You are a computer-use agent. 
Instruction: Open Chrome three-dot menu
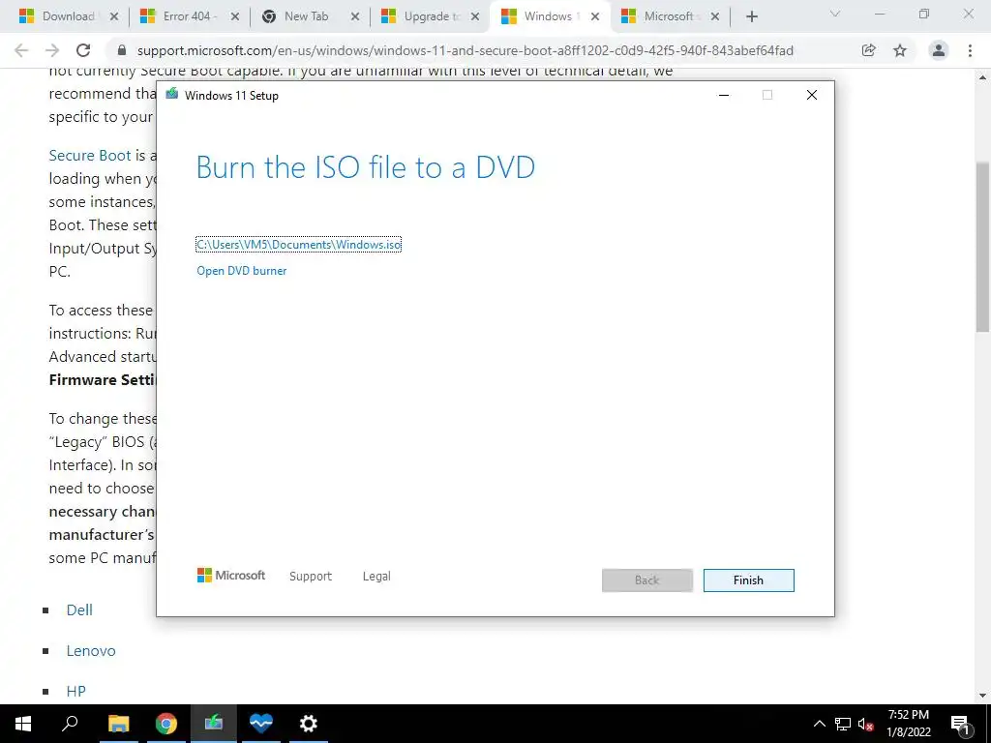pos(970,50)
